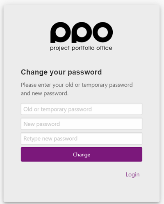Go back via the Login link

tap(132, 175)
